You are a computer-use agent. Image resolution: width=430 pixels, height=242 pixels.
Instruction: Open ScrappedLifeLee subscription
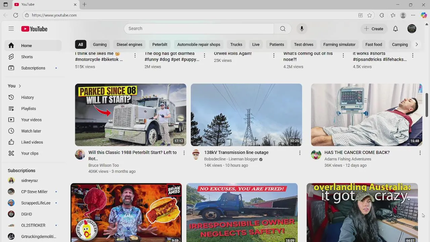click(x=33, y=203)
